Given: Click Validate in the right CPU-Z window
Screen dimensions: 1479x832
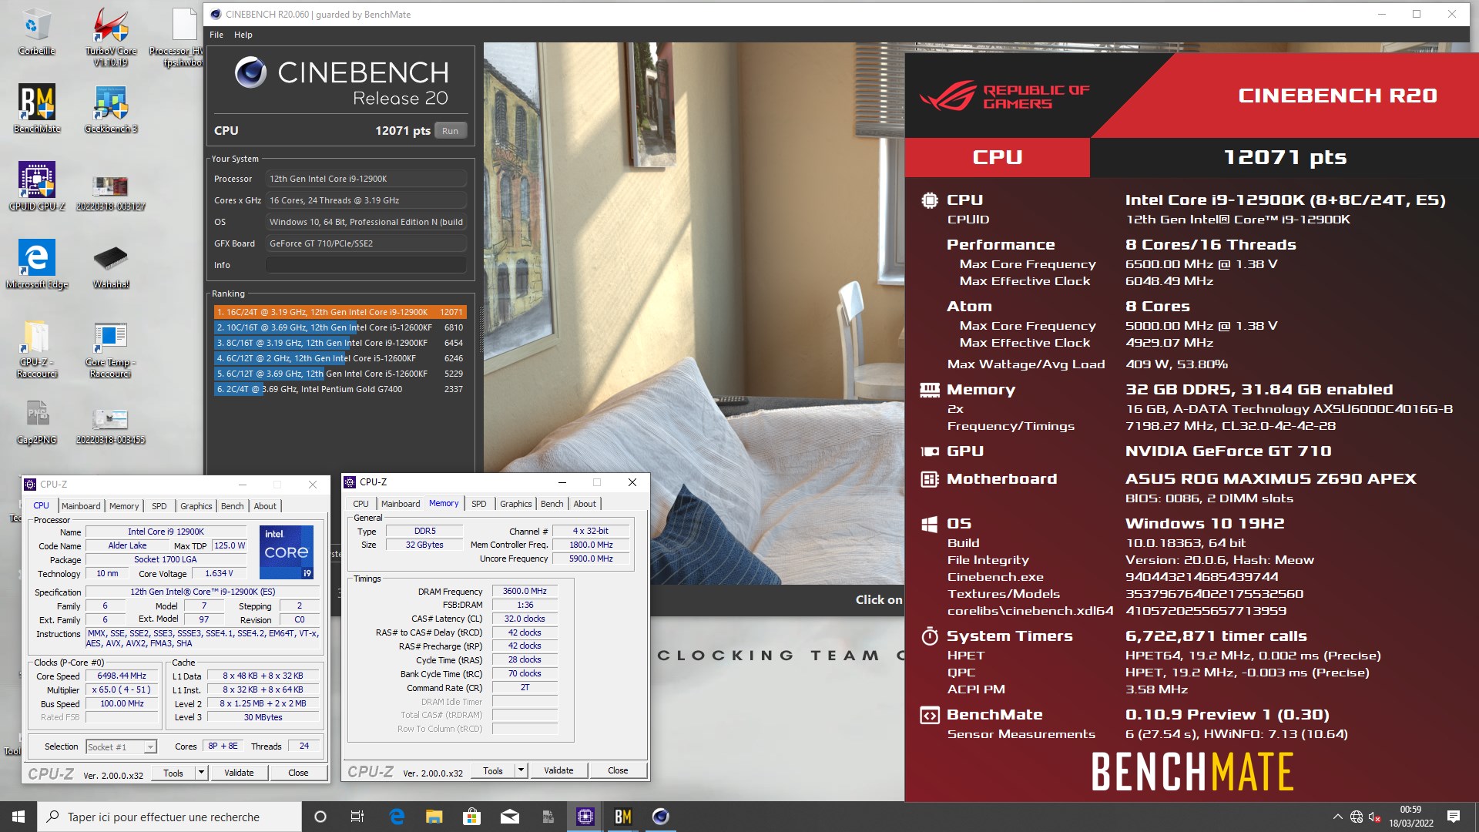Looking at the screenshot, I should coord(558,770).
